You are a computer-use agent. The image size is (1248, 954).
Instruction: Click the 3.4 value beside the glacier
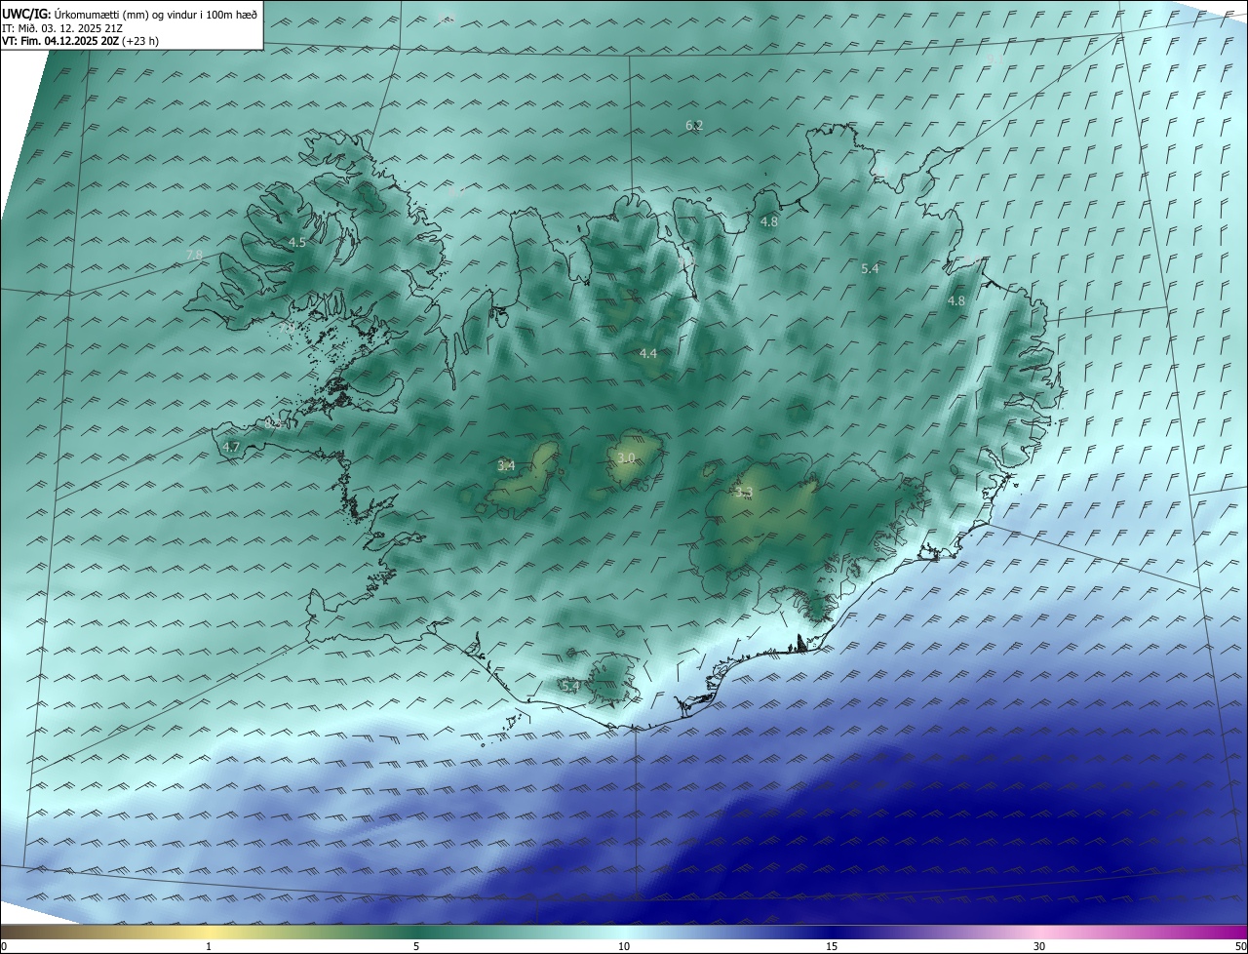[506, 466]
